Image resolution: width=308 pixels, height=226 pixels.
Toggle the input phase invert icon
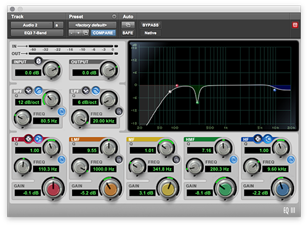coord(38,61)
